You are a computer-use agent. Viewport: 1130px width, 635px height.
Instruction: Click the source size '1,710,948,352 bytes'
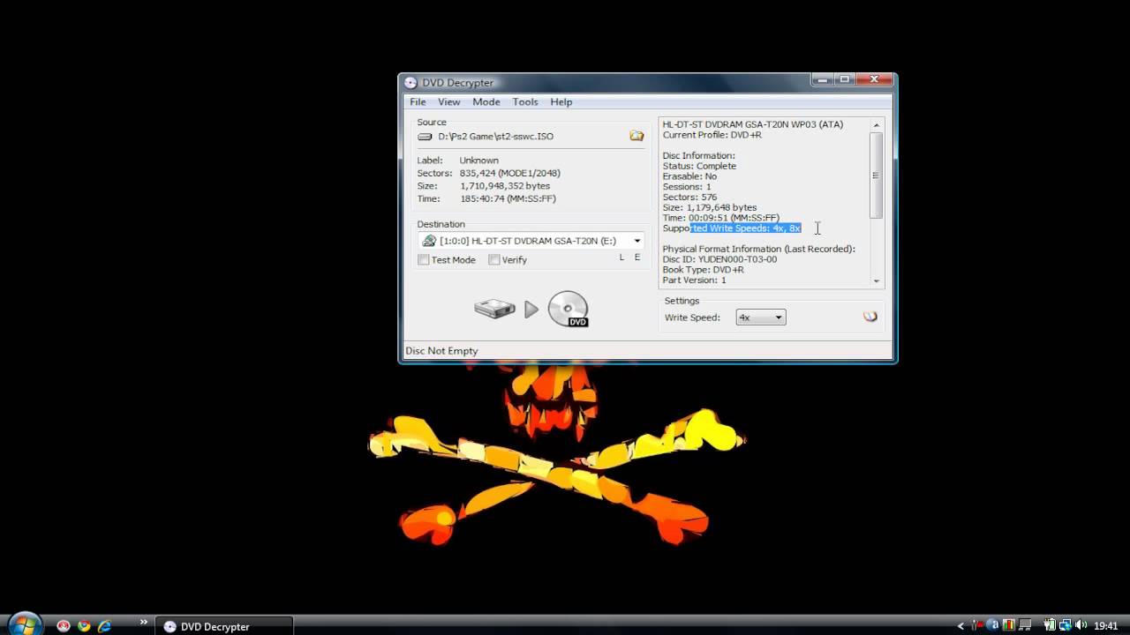click(x=505, y=186)
